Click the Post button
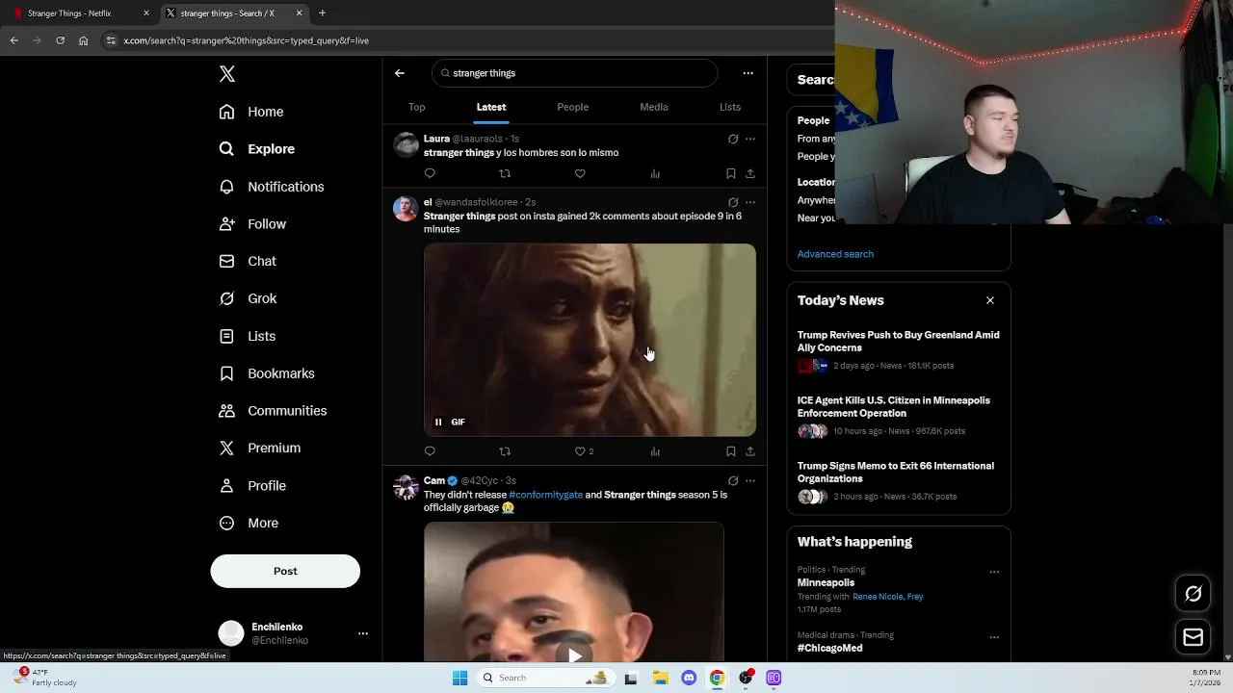Viewport: 1233px width, 693px height. [285, 571]
